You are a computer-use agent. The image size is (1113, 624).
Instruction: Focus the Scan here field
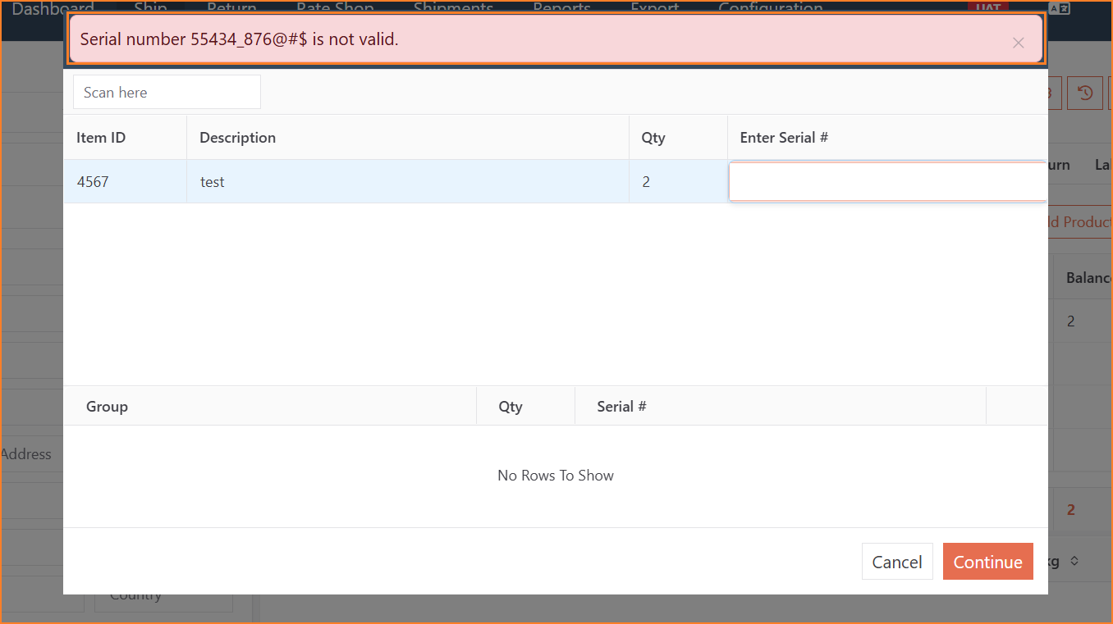[x=167, y=92]
